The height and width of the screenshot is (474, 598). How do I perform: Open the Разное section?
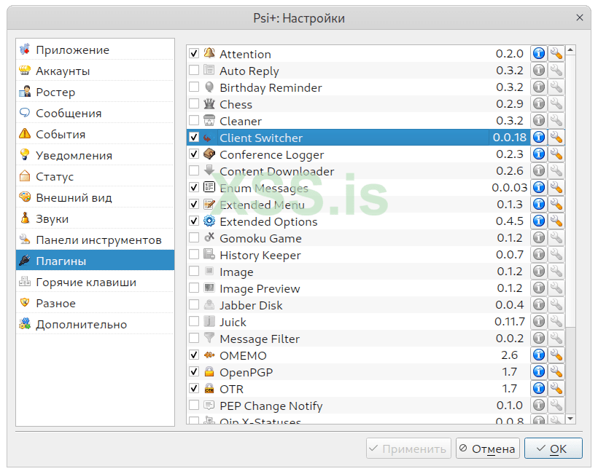click(95, 303)
